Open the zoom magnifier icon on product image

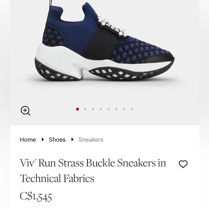pos(26,111)
